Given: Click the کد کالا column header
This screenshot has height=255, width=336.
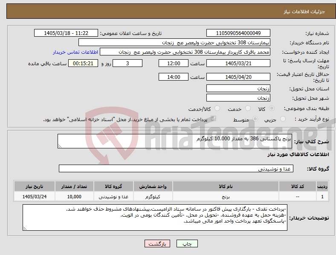Looking at the screenshot, I should pyautogui.click(x=298, y=186).
